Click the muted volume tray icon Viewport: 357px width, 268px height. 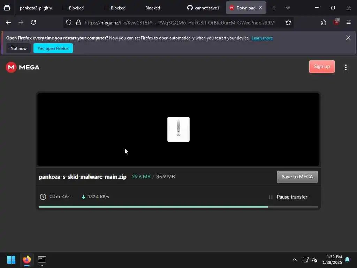315,260
